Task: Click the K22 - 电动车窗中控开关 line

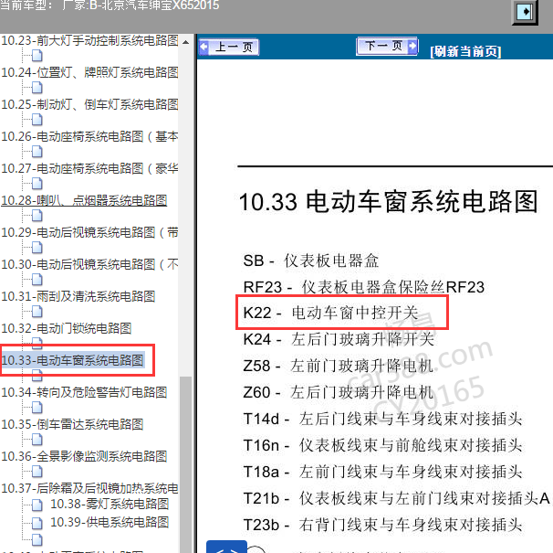Action: pyautogui.click(x=330, y=313)
